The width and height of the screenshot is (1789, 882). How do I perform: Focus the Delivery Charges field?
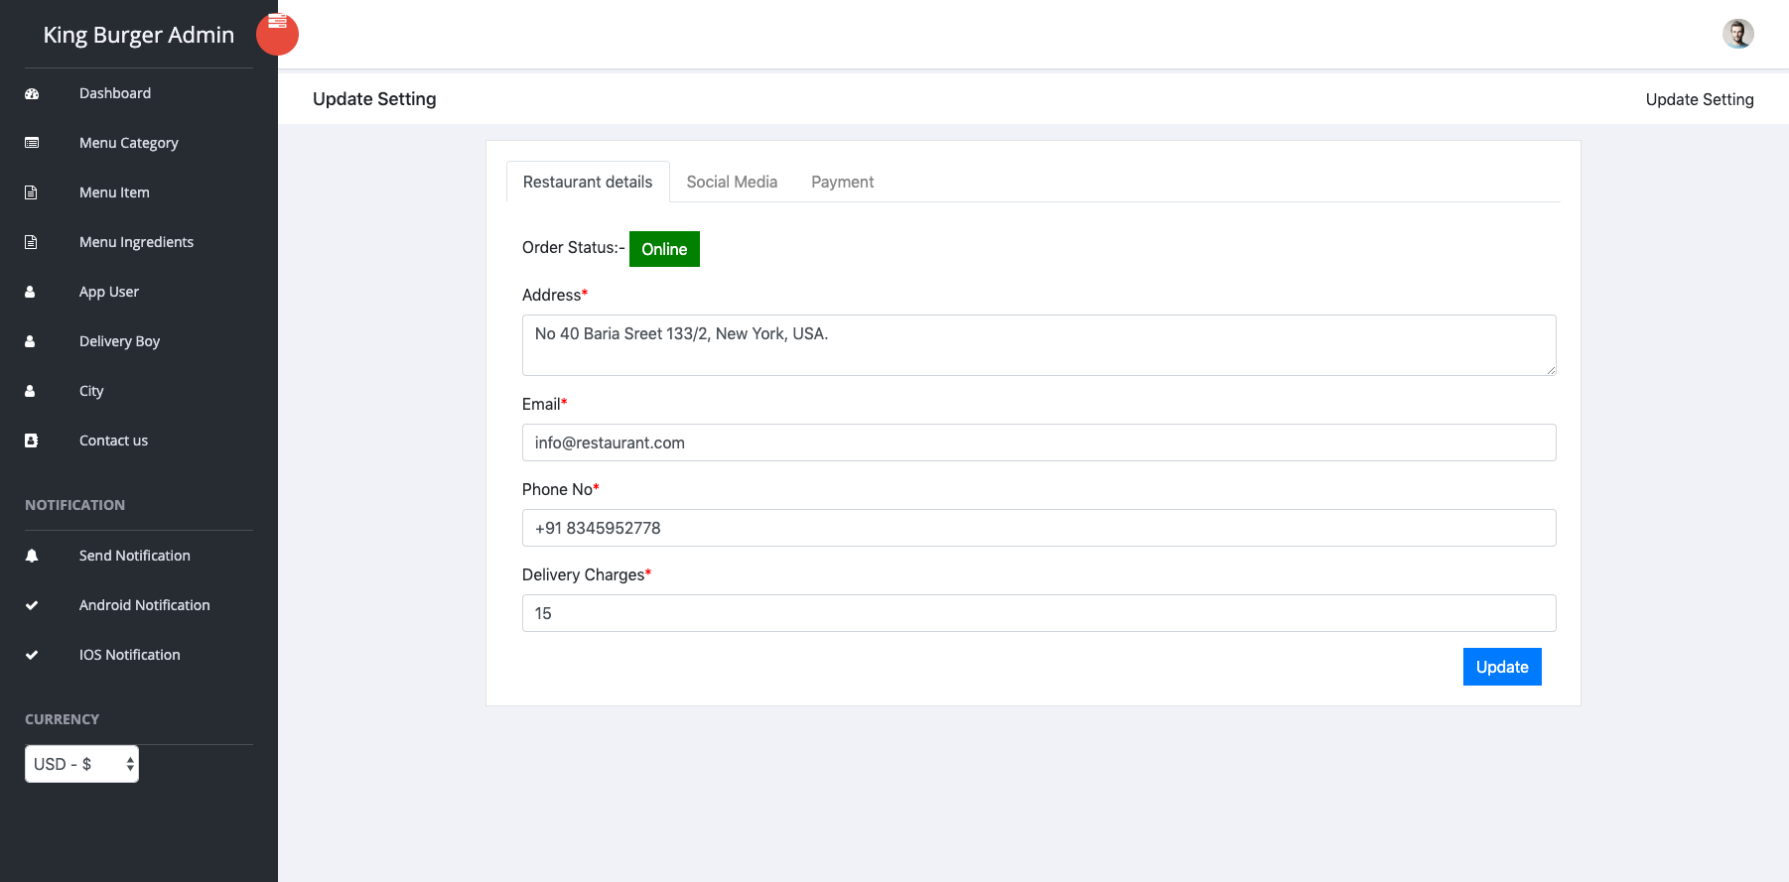[x=1038, y=613]
